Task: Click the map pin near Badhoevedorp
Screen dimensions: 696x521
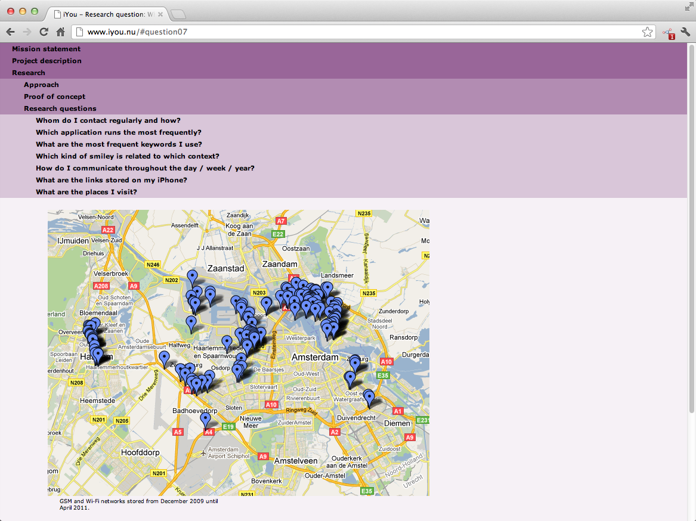Action: (206, 419)
